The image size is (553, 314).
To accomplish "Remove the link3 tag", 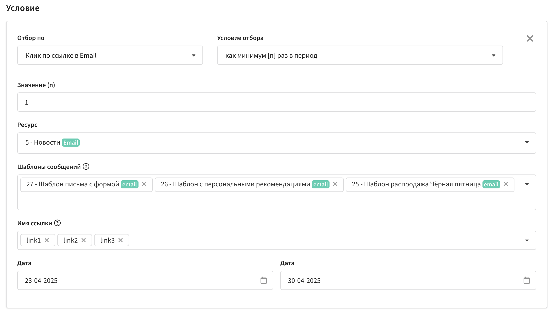I will [x=120, y=240].
